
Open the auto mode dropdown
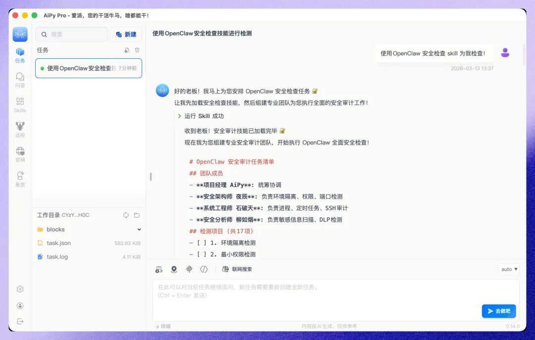coord(509,269)
